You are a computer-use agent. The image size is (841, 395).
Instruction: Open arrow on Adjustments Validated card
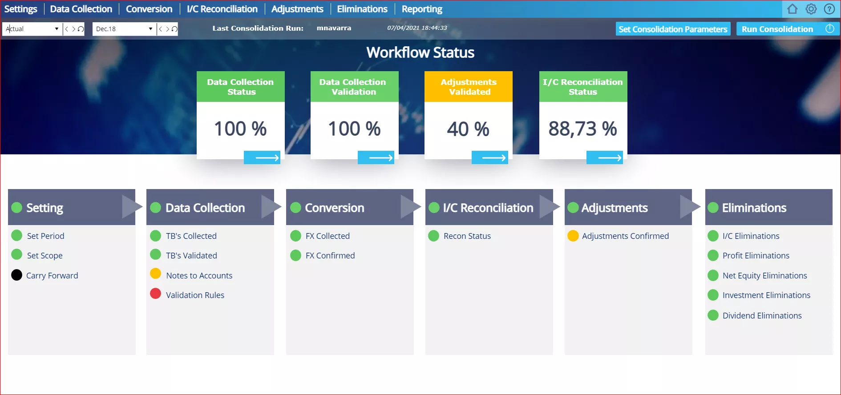point(490,157)
